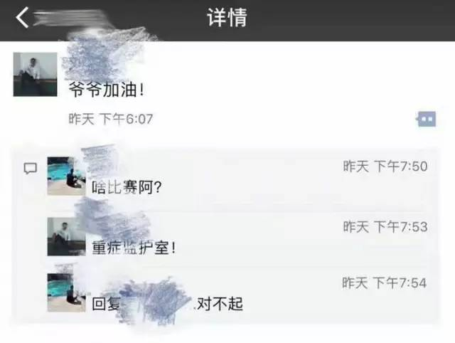Tap the back arrow in header
455x343 pixels.
[22, 17]
